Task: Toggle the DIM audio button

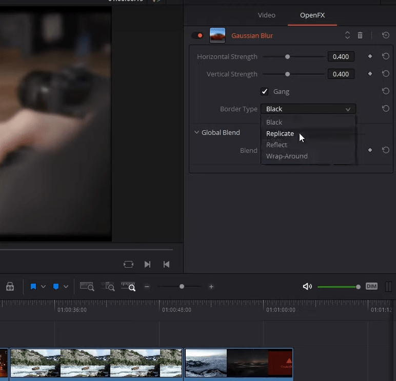Action: click(x=371, y=286)
